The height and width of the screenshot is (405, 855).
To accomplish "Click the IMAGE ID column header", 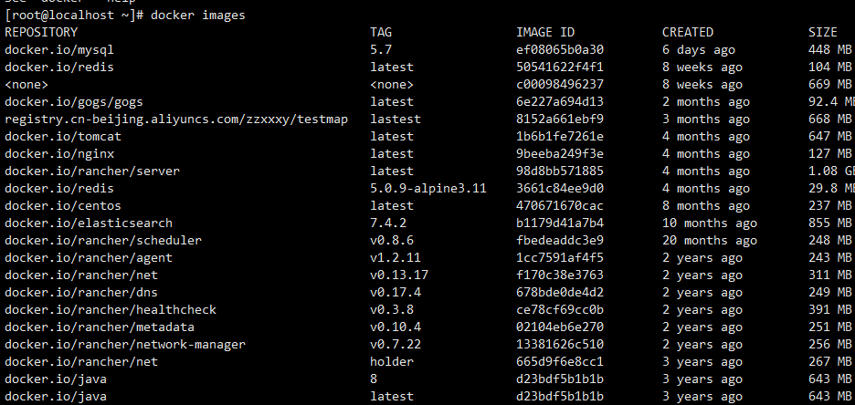I will 545,33.
